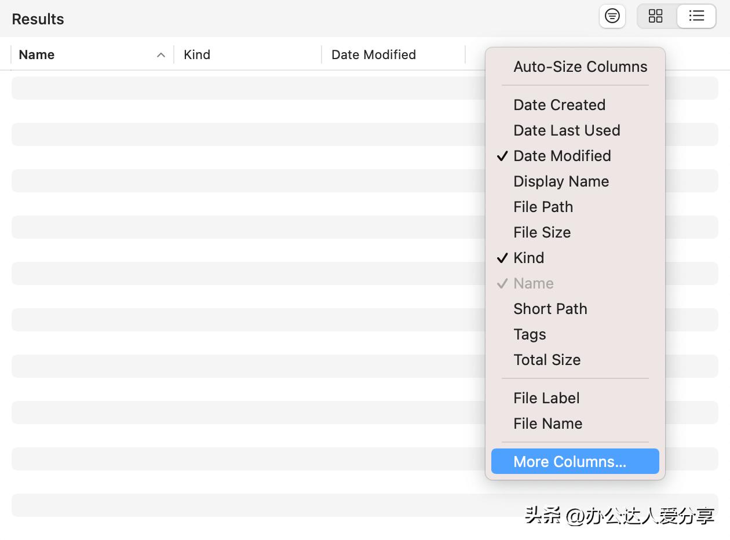Add the Short Path column
The image size is (730, 540).
[x=550, y=309]
